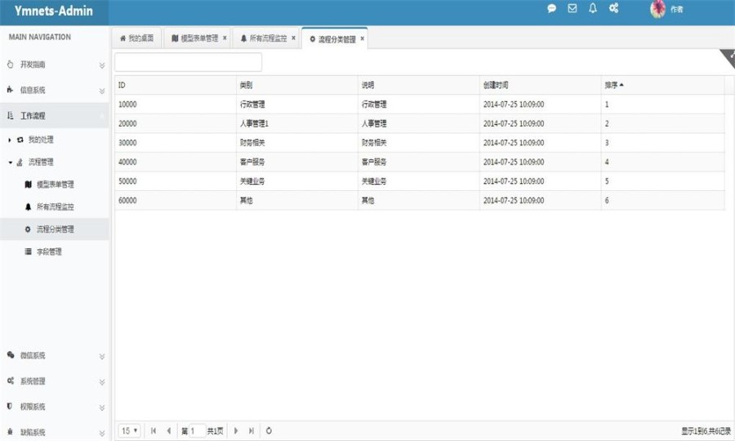Click the 开发指南 hand icon
735x441 pixels.
pyautogui.click(x=11, y=65)
